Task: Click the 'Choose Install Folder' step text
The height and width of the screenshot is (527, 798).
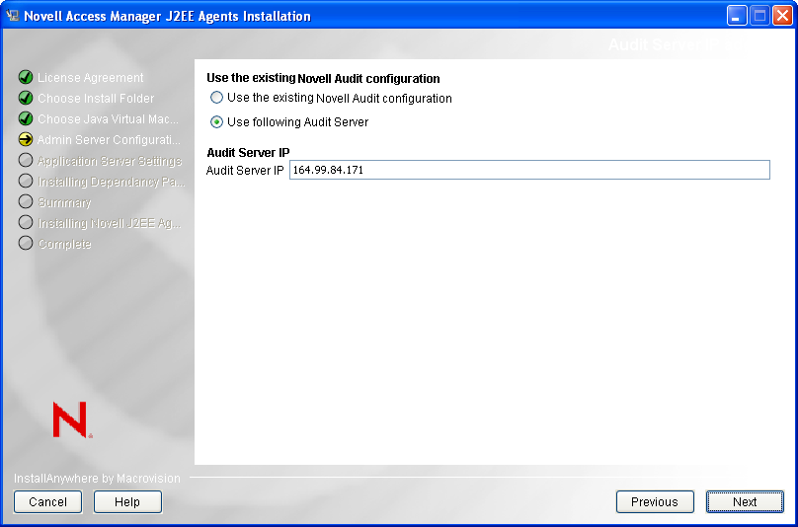Action: [96, 99]
